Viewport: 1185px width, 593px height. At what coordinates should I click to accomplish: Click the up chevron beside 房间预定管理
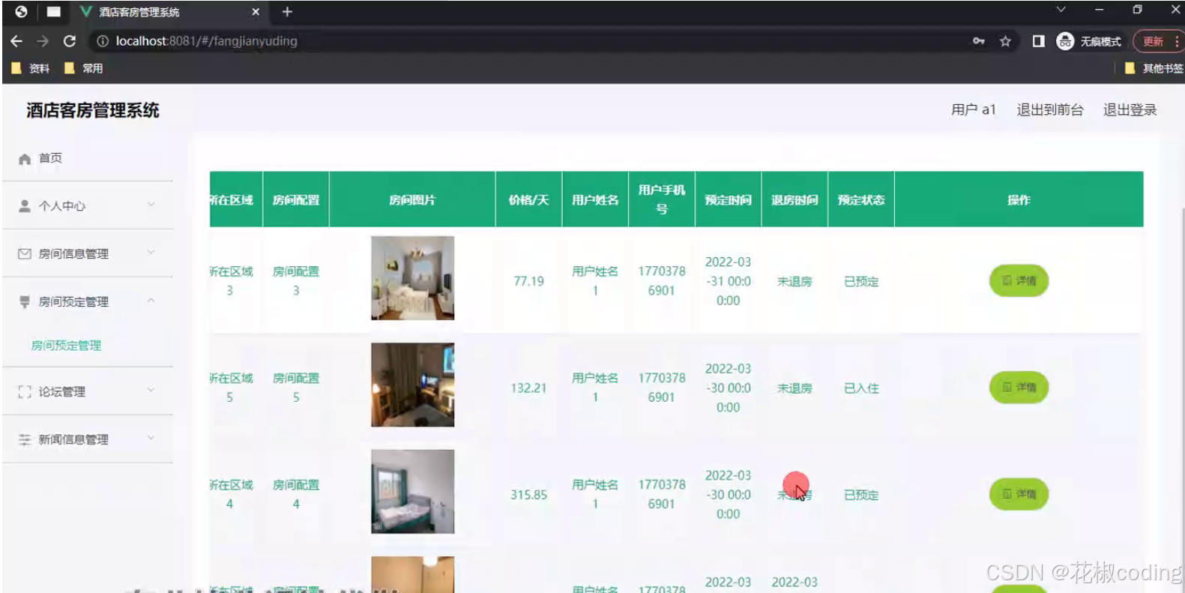coord(151,300)
